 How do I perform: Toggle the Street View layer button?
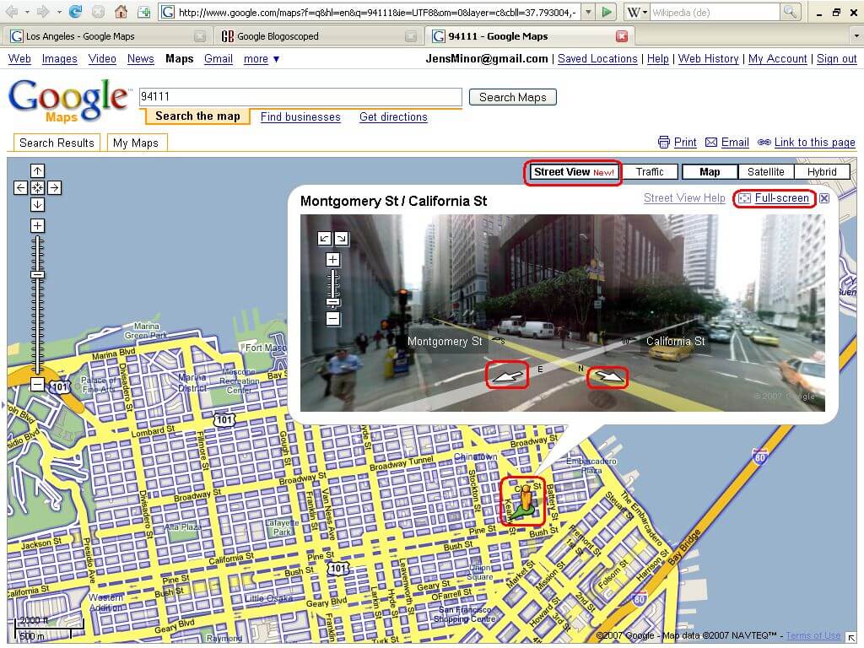click(573, 172)
